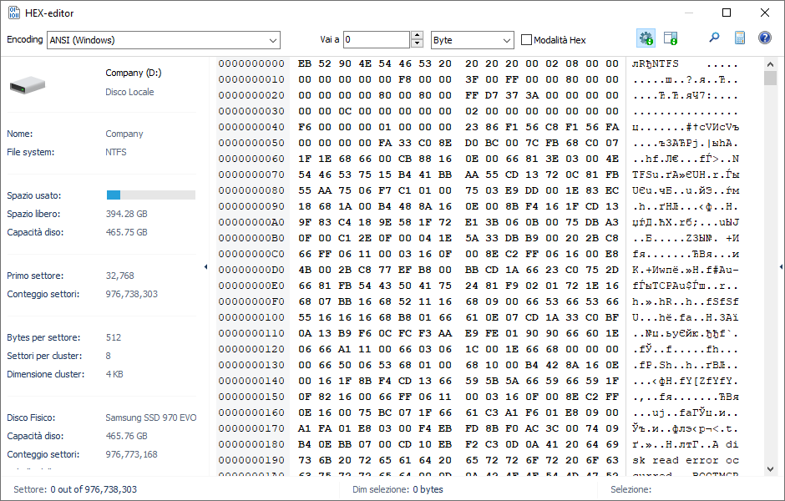The height and width of the screenshot is (501, 785).
Task: Click Settori per cluster value 8
Action: point(108,356)
